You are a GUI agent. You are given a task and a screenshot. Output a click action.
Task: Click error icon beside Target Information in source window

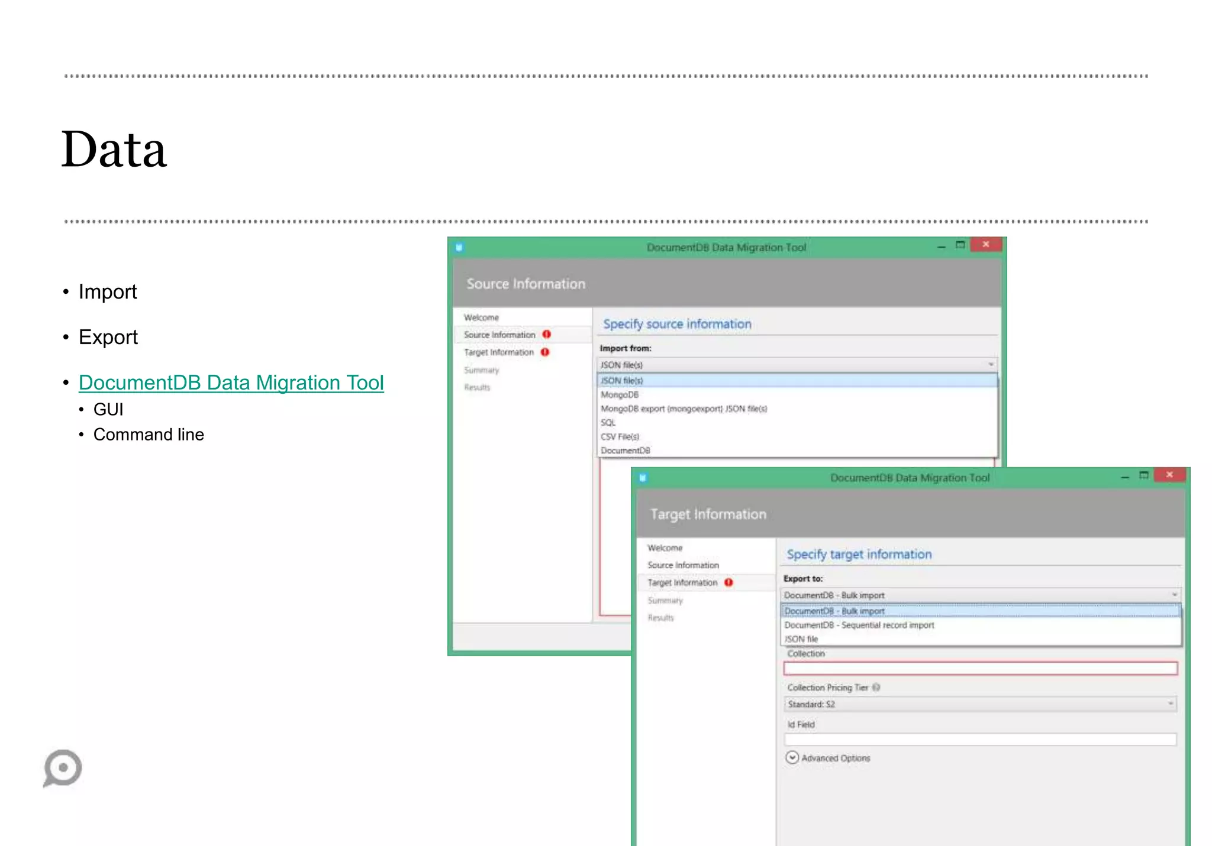pyautogui.click(x=545, y=352)
